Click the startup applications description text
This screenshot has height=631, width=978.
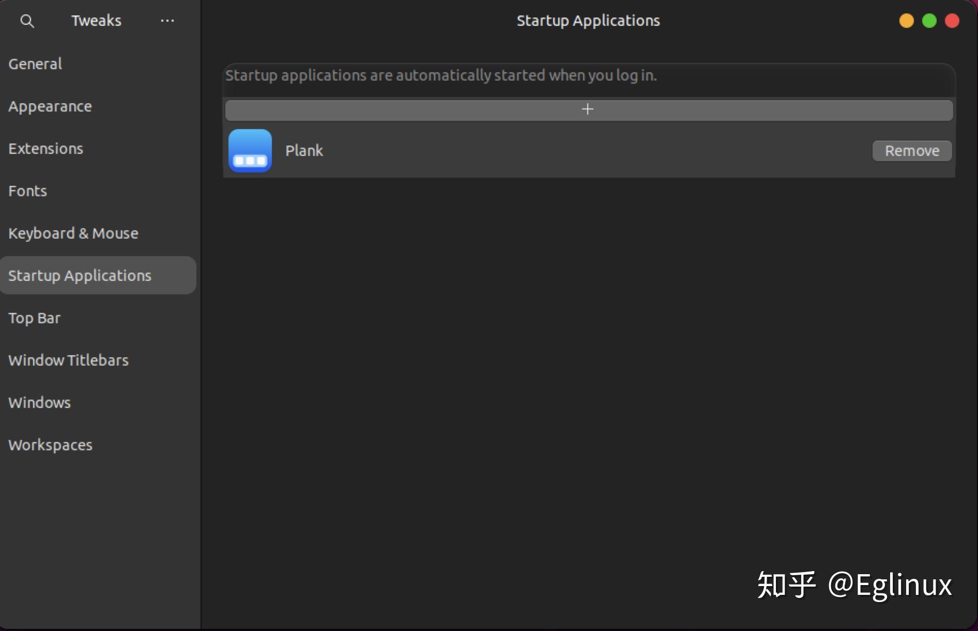coord(441,75)
